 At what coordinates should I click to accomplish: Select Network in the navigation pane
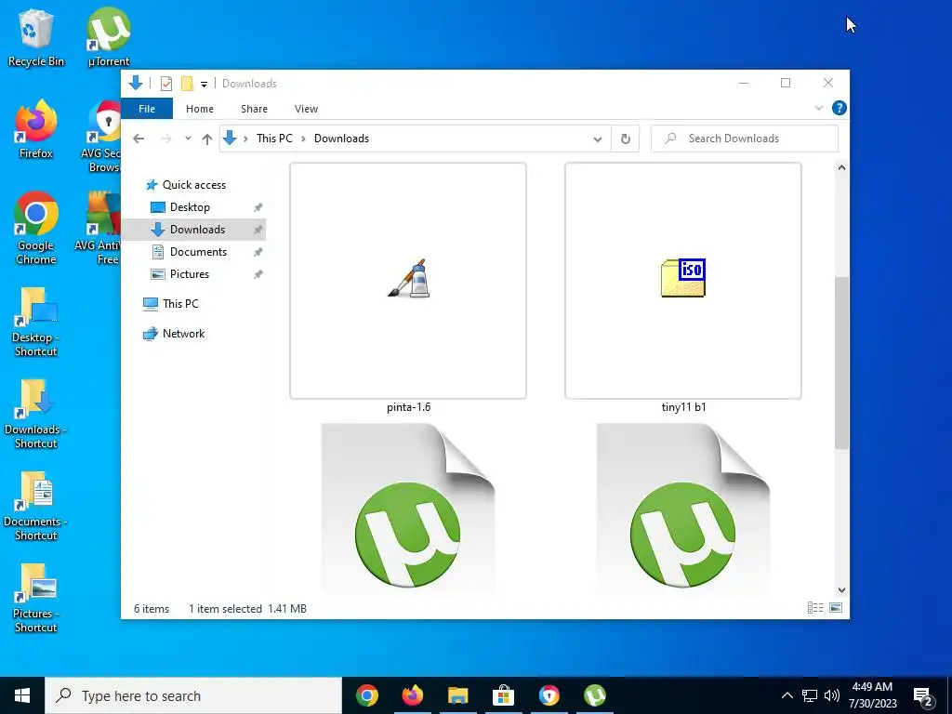(x=183, y=334)
